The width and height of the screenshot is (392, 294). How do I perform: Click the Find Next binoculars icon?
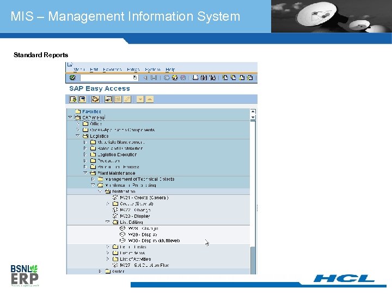click(212, 78)
